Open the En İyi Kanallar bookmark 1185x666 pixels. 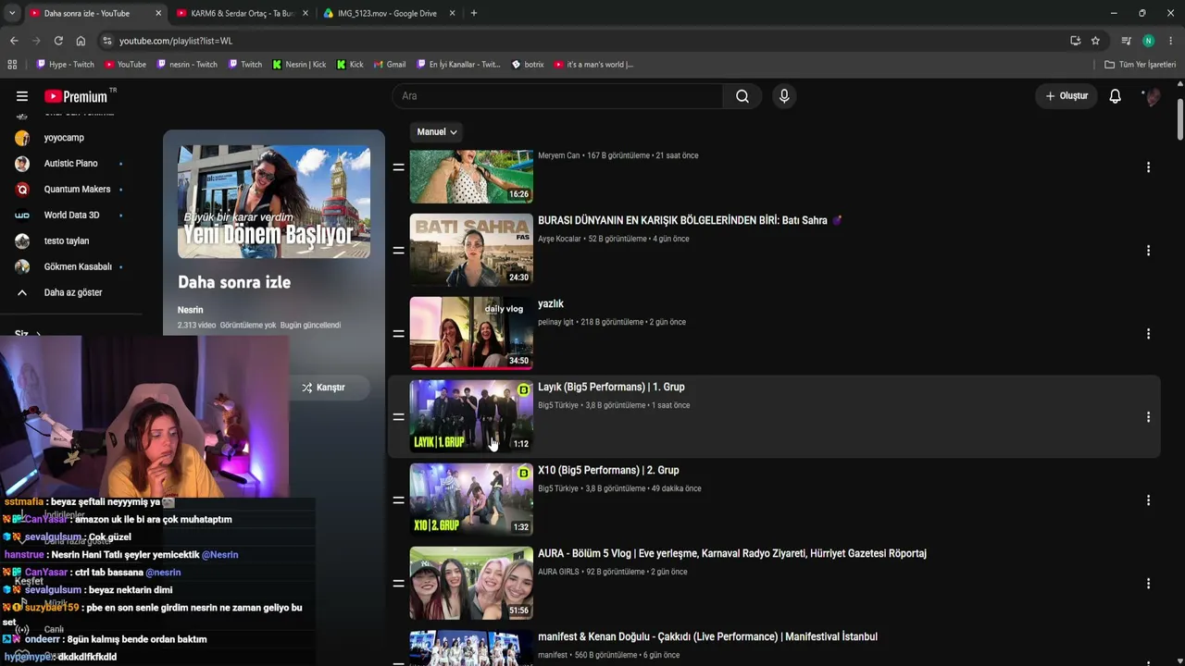tap(458, 65)
